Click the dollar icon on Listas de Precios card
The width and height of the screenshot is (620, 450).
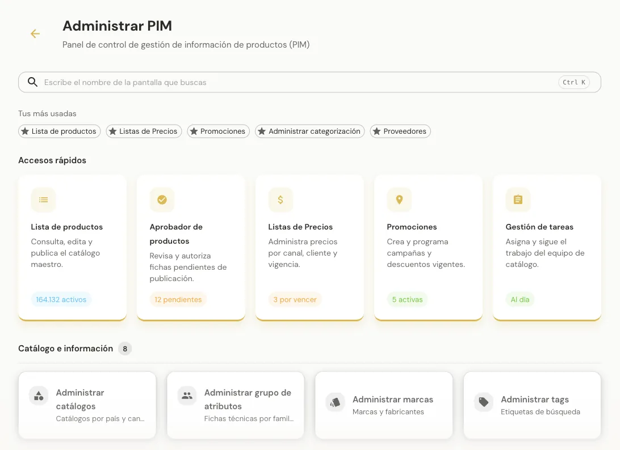[x=280, y=199]
